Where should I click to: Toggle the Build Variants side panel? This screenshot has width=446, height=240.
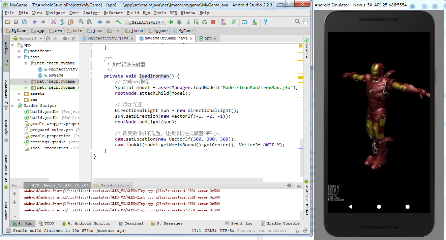[x=6, y=172]
